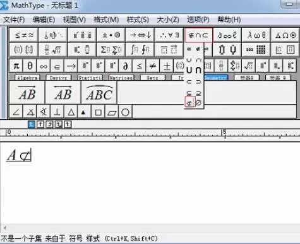Viewport: 300px width, 244px height.
Task: Open the operator symbols palette (± • ⊗)
Action: click(111, 35)
